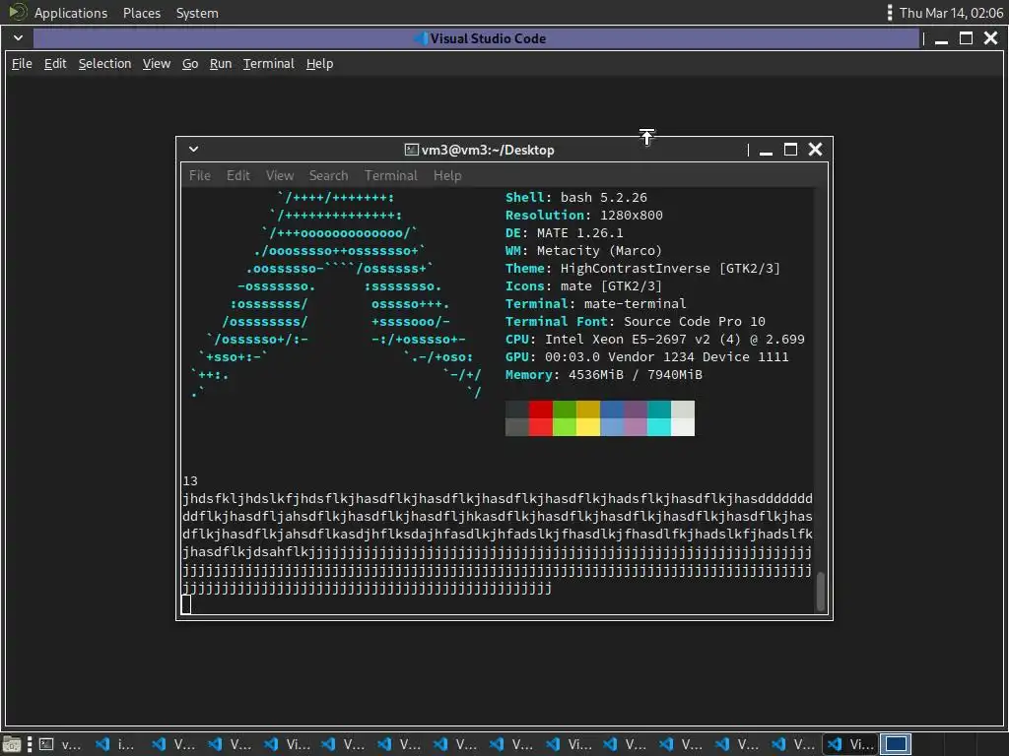Open the Help menu in Visual Studio Code
Screen dimensions: 1009x756
320,64
